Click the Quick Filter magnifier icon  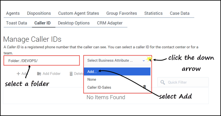(x=163, y=82)
